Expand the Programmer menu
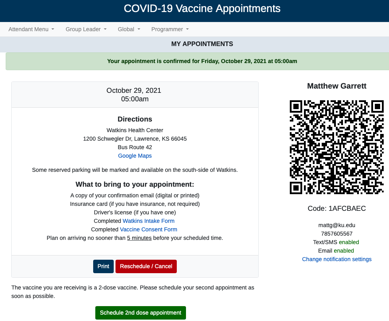Screen dimensions: 389x321 [170, 29]
